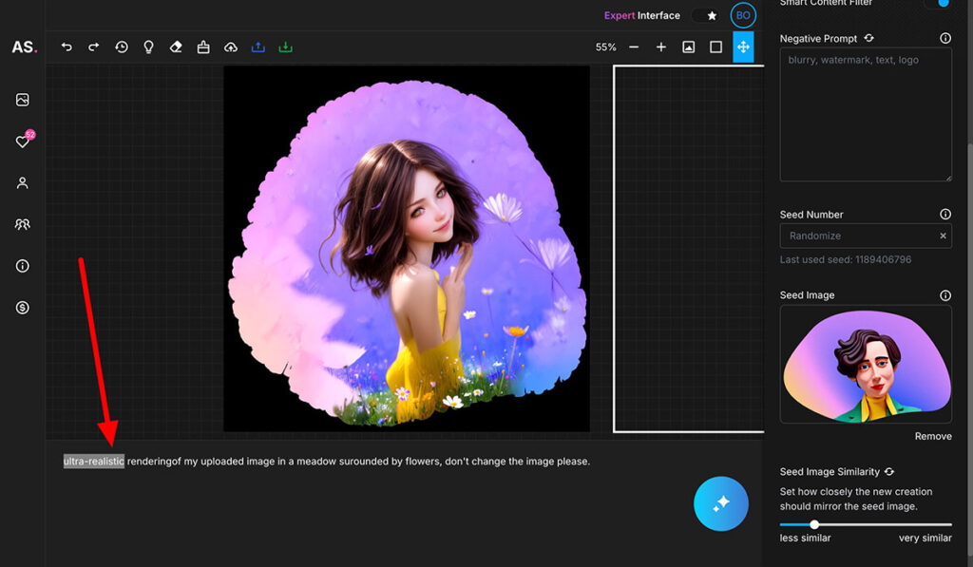
Task: Click the blue upload icon
Action: (258, 47)
